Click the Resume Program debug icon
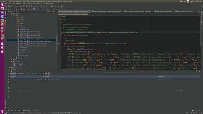203x114 pixels. tap(8, 73)
